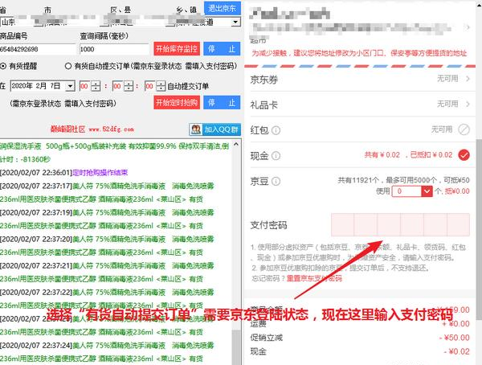
Task: Click the red 开始定时抢购 button
Action: (x=177, y=102)
